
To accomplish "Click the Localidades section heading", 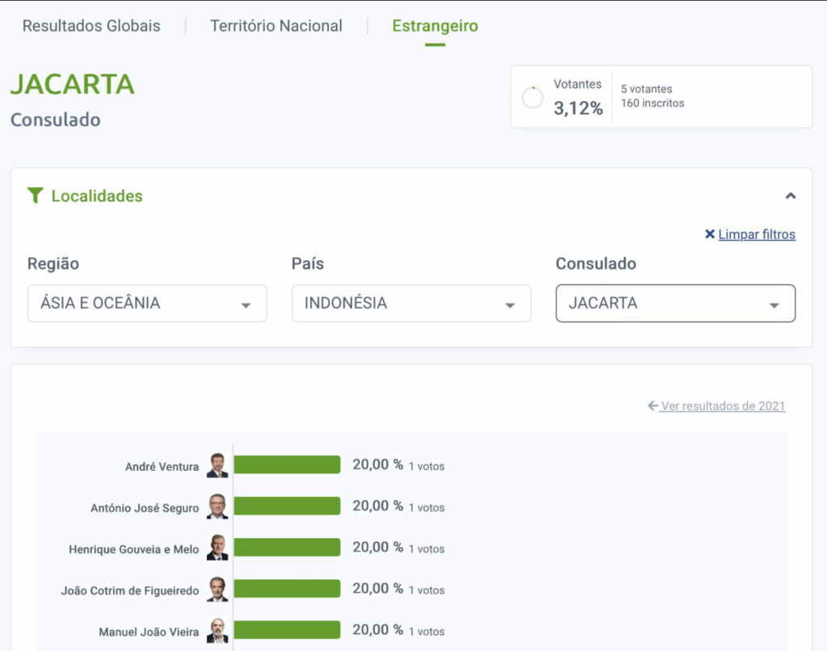I will tap(97, 195).
